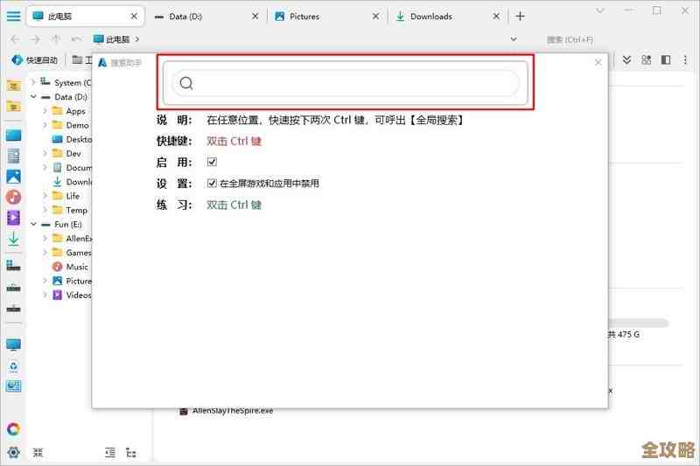Click the breadcrumb chevron after 此电脑

coord(137,39)
